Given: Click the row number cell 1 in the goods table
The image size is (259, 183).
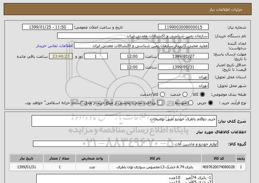Looking at the screenshot, I should (241, 167).
